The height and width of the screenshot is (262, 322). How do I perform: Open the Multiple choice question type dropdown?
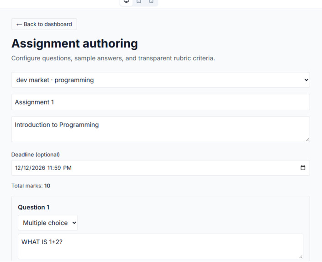48,223
